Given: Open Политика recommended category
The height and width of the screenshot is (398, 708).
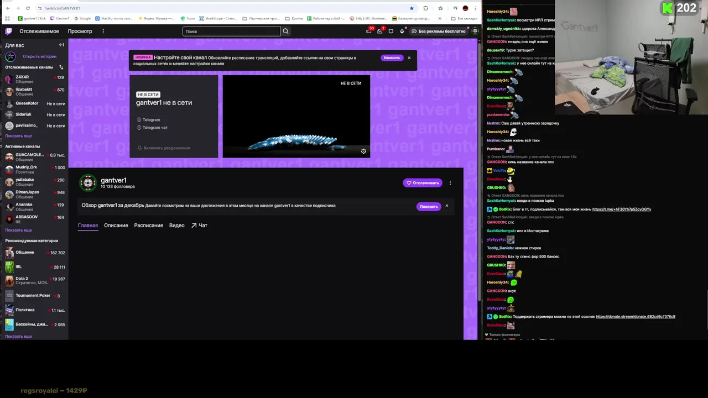Looking at the screenshot, I should tap(34, 310).
